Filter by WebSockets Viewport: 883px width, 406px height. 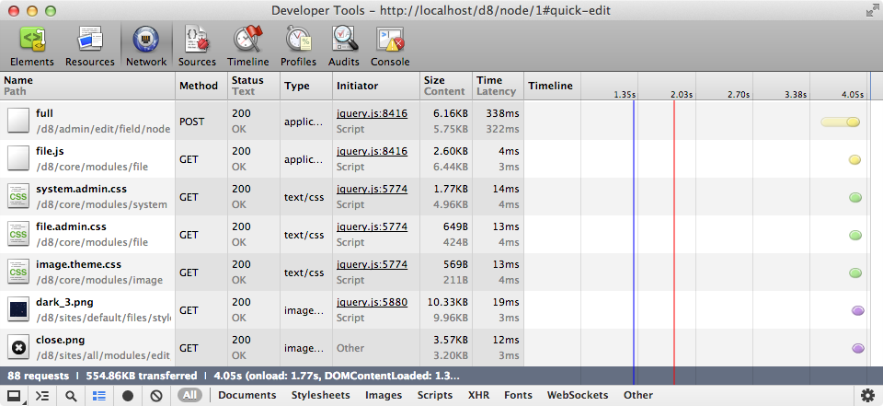pyautogui.click(x=578, y=395)
